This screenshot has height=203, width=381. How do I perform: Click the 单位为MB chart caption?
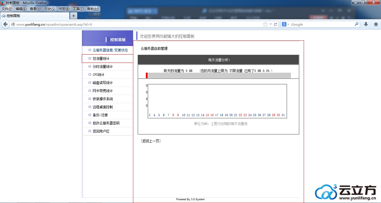click(x=221, y=124)
